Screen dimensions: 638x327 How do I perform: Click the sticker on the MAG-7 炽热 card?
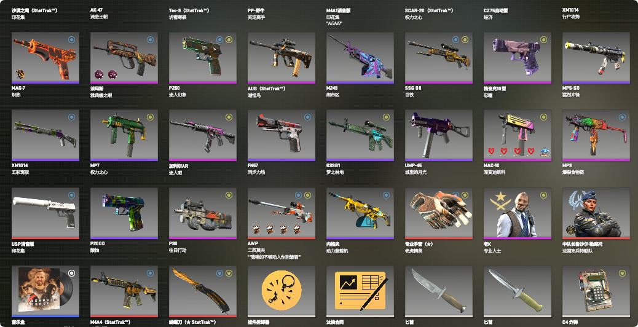point(19,74)
